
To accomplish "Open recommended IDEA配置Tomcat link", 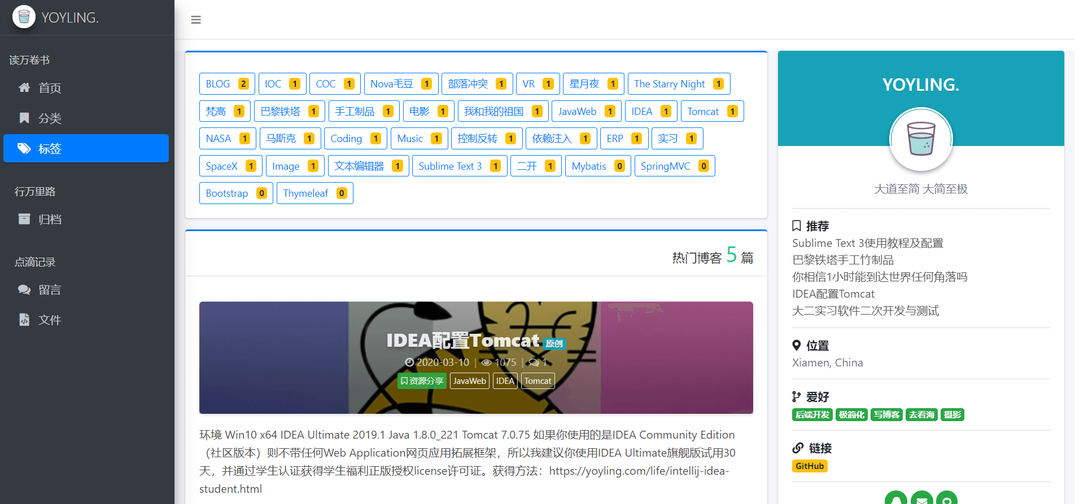I will tap(833, 294).
